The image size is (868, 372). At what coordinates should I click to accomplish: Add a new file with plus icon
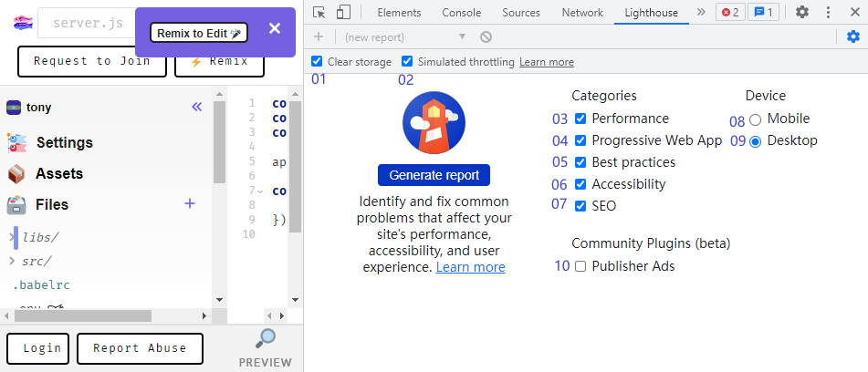[x=190, y=203]
